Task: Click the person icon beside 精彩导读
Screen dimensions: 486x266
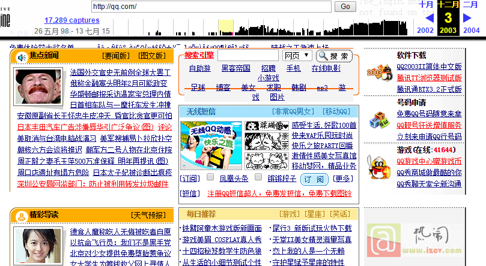Action: pyautogui.click(x=22, y=216)
